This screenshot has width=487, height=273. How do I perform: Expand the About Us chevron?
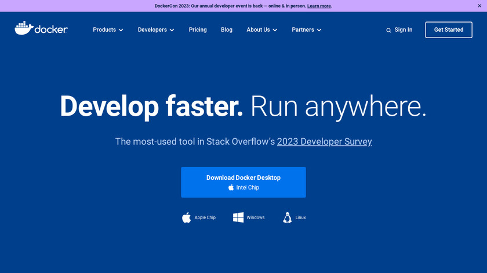[275, 30]
